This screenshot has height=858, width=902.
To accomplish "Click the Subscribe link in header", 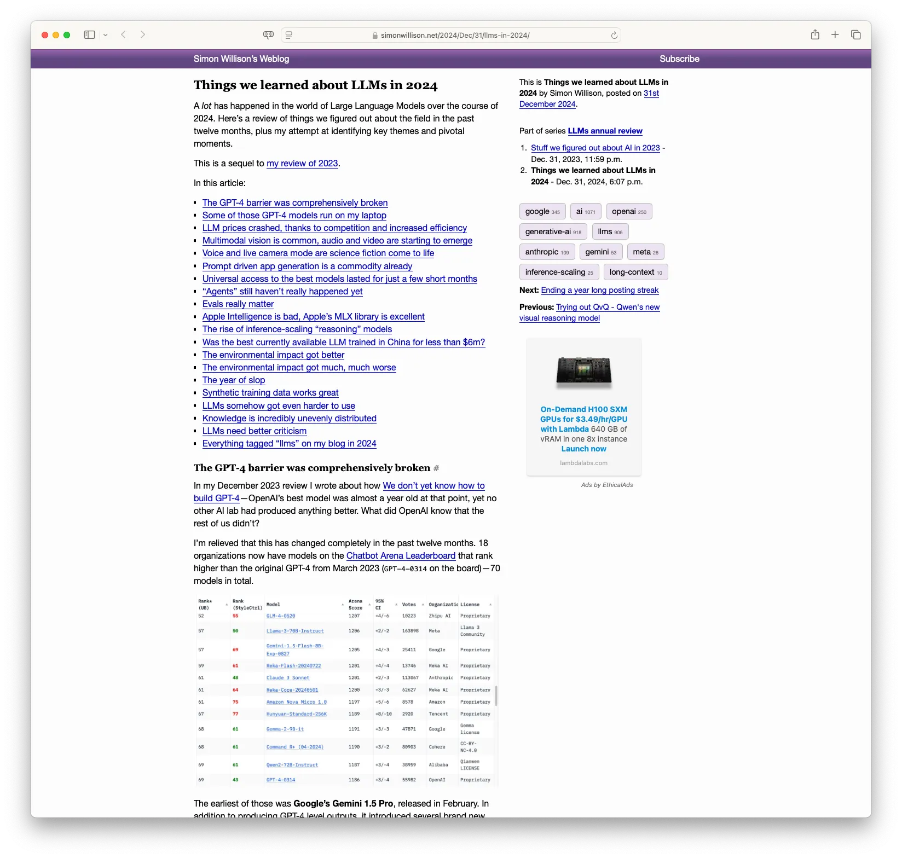I will click(x=679, y=59).
